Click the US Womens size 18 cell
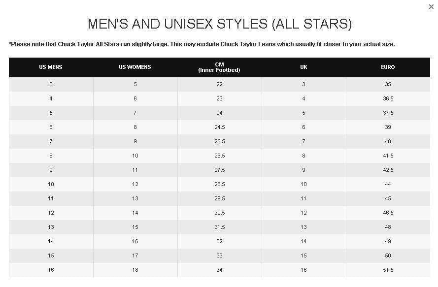 pyautogui.click(x=135, y=270)
